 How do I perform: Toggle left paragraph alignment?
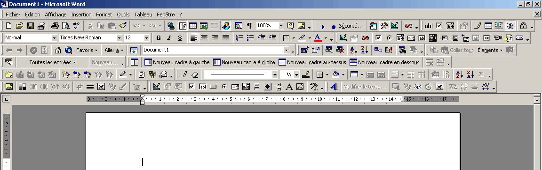coord(193,38)
